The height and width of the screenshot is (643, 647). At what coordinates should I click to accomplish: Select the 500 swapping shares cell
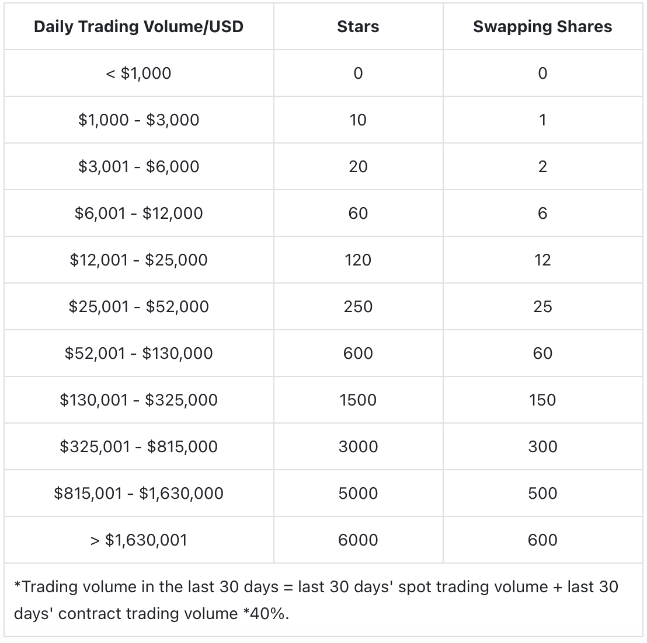(542, 494)
